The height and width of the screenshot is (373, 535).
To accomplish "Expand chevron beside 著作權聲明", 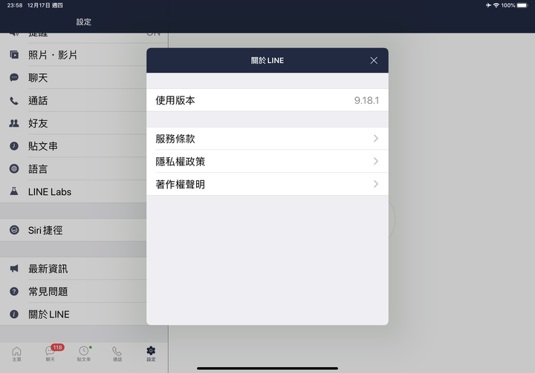I will (x=376, y=185).
